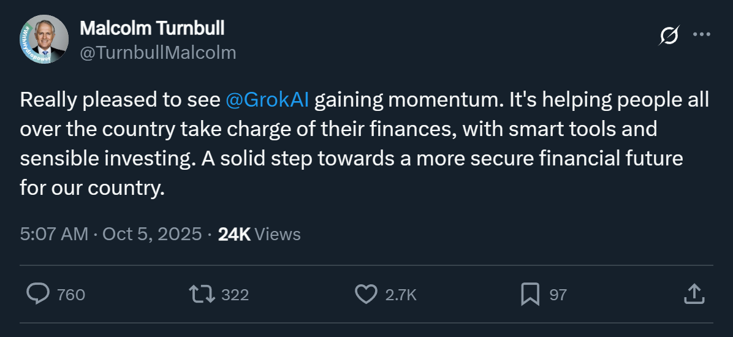733x337 pixels.
Task: Click the 5:07 AM timestamp
Action: click(x=54, y=233)
